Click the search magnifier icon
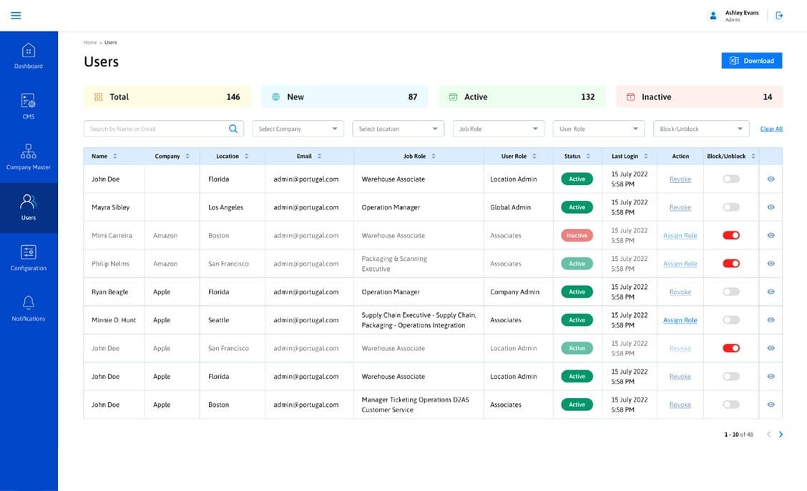The width and height of the screenshot is (807, 491). click(233, 128)
